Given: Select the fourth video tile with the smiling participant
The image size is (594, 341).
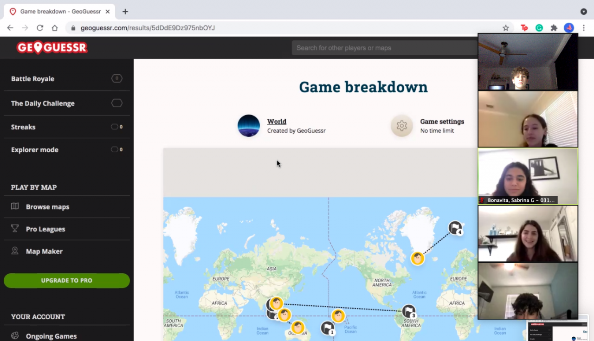Looking at the screenshot, I should tap(528, 234).
